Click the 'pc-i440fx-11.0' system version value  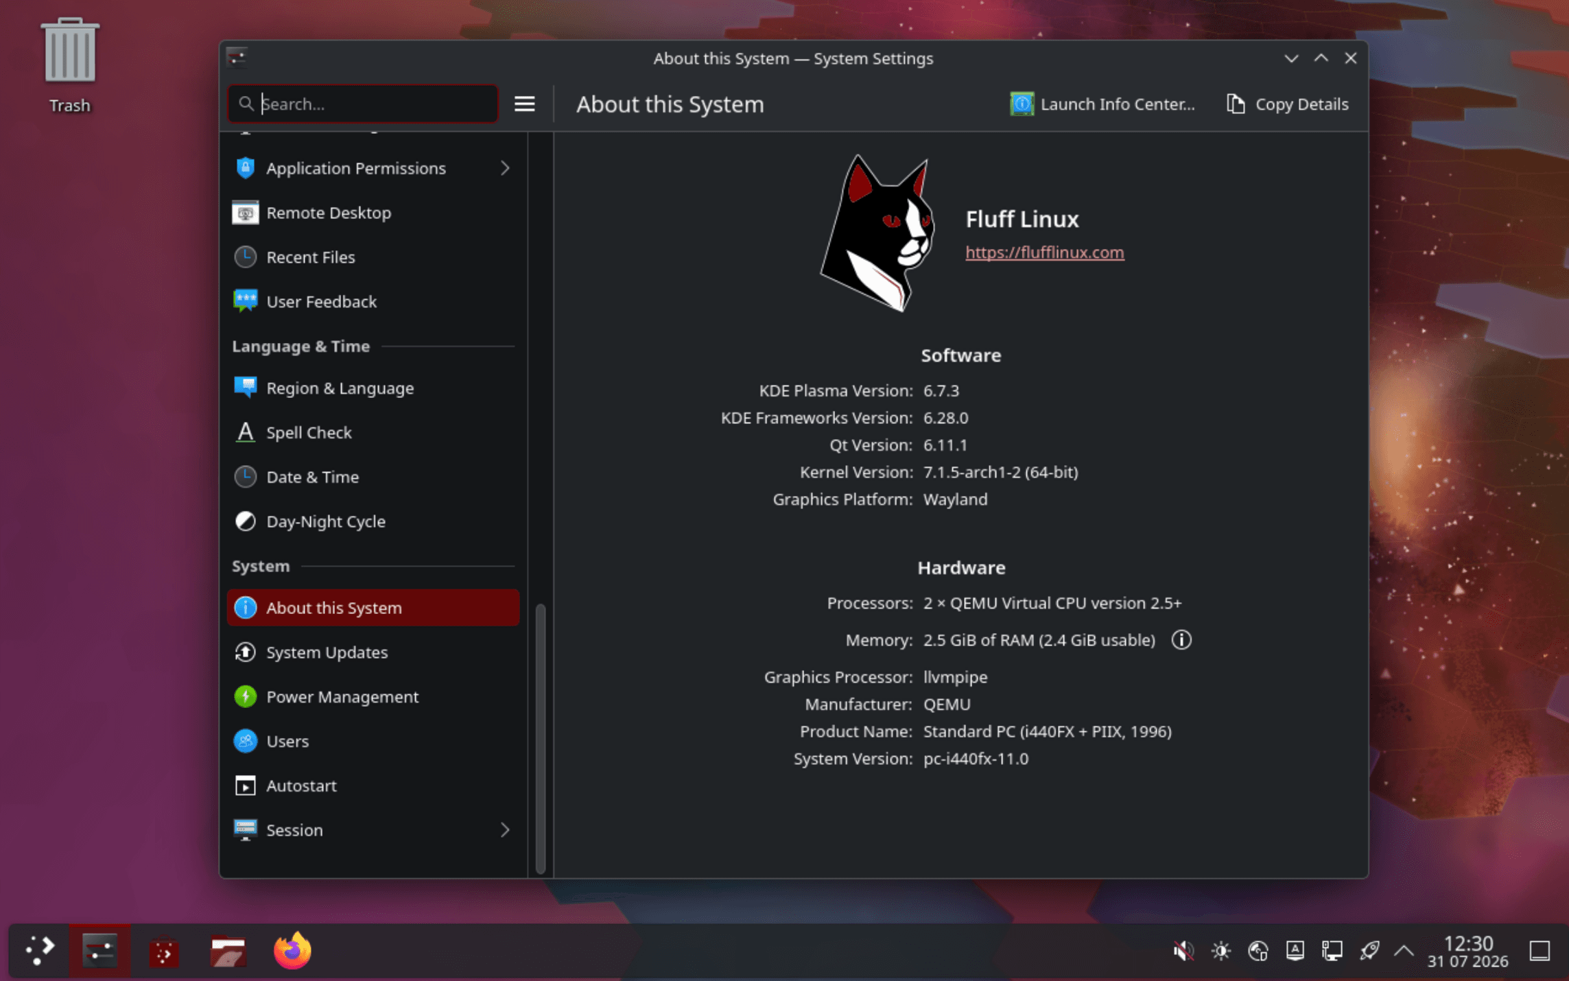[976, 759]
